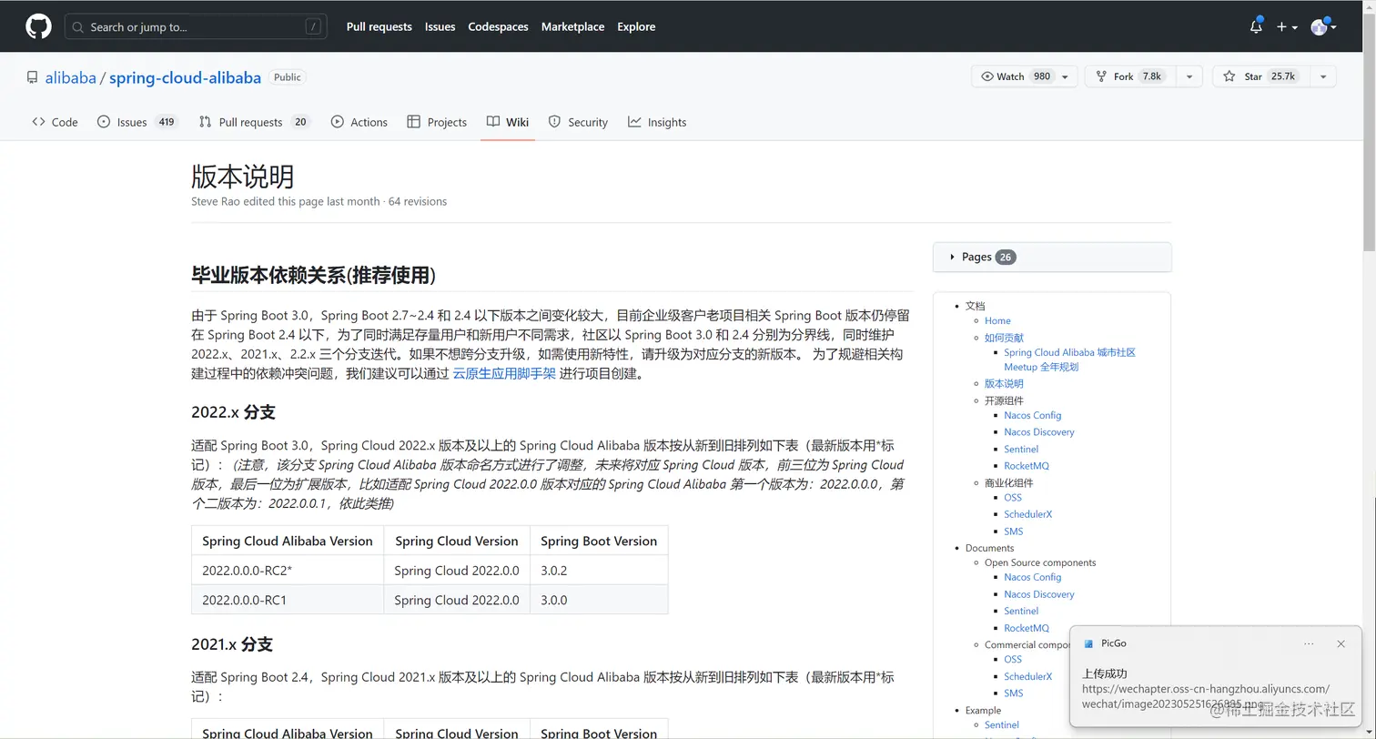
Task: Open the 64 revisions history link
Action: (418, 201)
